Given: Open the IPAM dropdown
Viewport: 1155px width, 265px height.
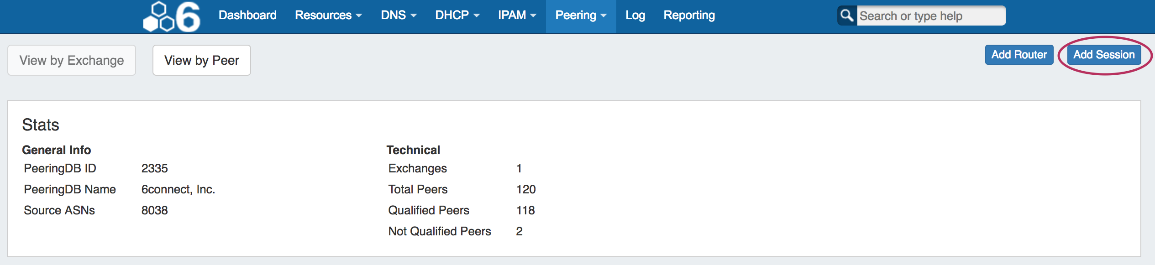Looking at the screenshot, I should pos(517,16).
